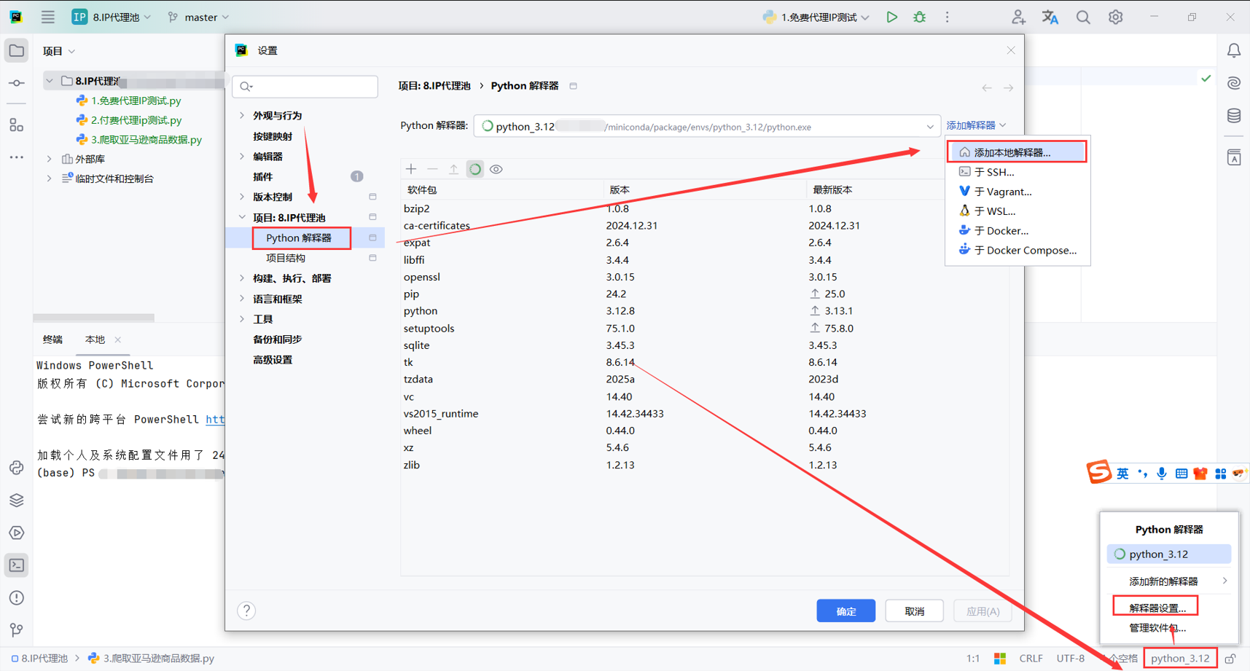The height and width of the screenshot is (671, 1250).
Task: Expand 外观与行为 settings group
Action: pos(242,115)
